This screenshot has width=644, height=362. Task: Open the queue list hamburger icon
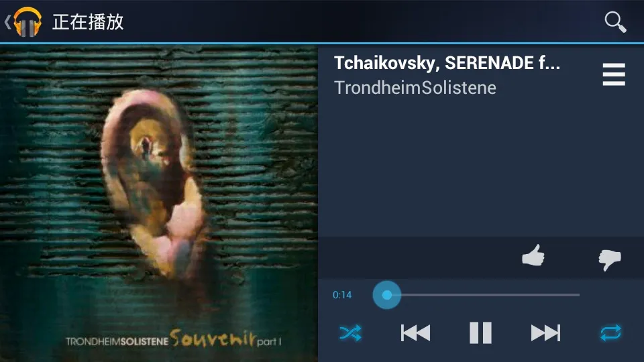point(614,74)
